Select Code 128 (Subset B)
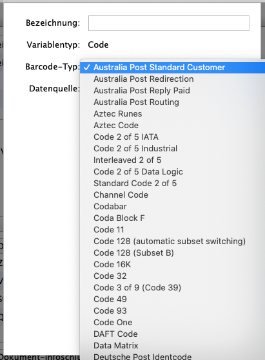This screenshot has width=265, height=360. 172,253
